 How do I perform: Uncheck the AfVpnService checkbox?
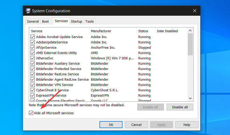point(33,47)
